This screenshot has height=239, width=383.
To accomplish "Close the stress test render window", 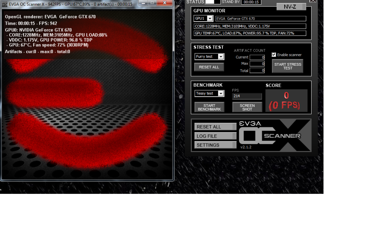I will click(164, 3).
